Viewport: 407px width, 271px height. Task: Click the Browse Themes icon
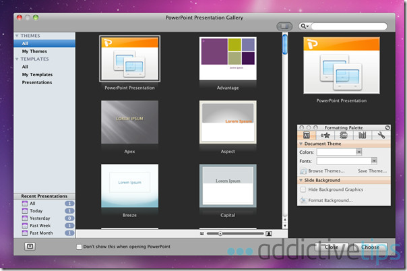pos(303,171)
